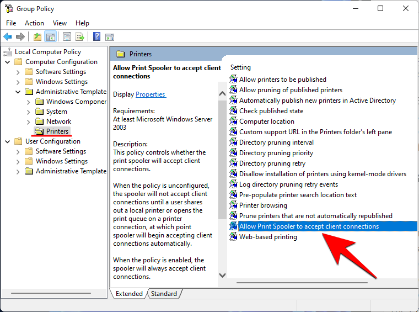Expand the Network node

[x=28, y=122]
